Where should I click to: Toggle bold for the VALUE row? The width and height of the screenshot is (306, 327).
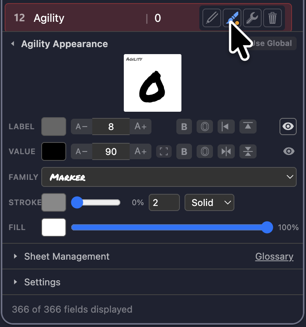184,151
